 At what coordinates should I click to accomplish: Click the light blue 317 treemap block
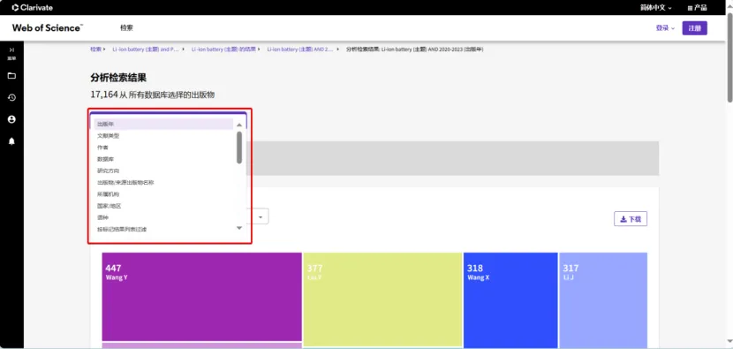pyautogui.click(x=603, y=300)
